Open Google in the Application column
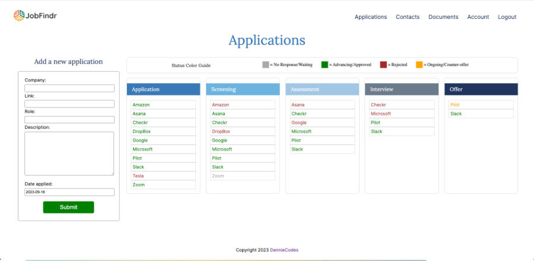Screen dimensions: 534x261 coord(164,140)
